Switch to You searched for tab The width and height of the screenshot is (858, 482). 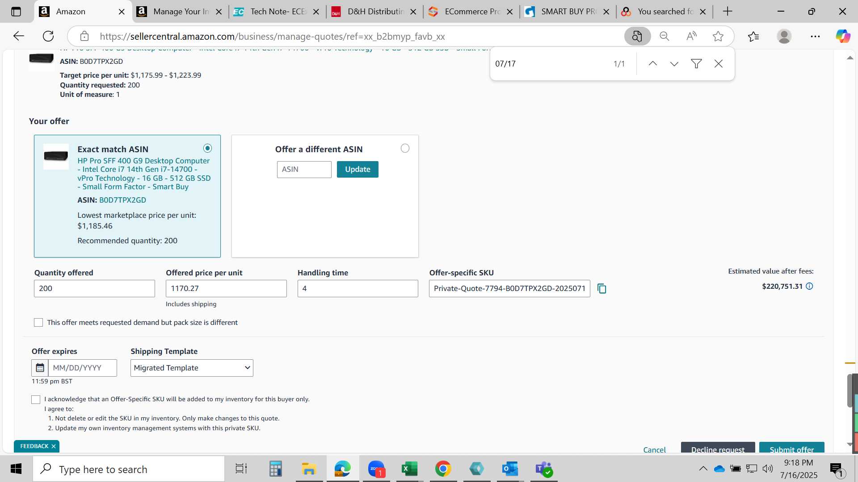pos(665,12)
